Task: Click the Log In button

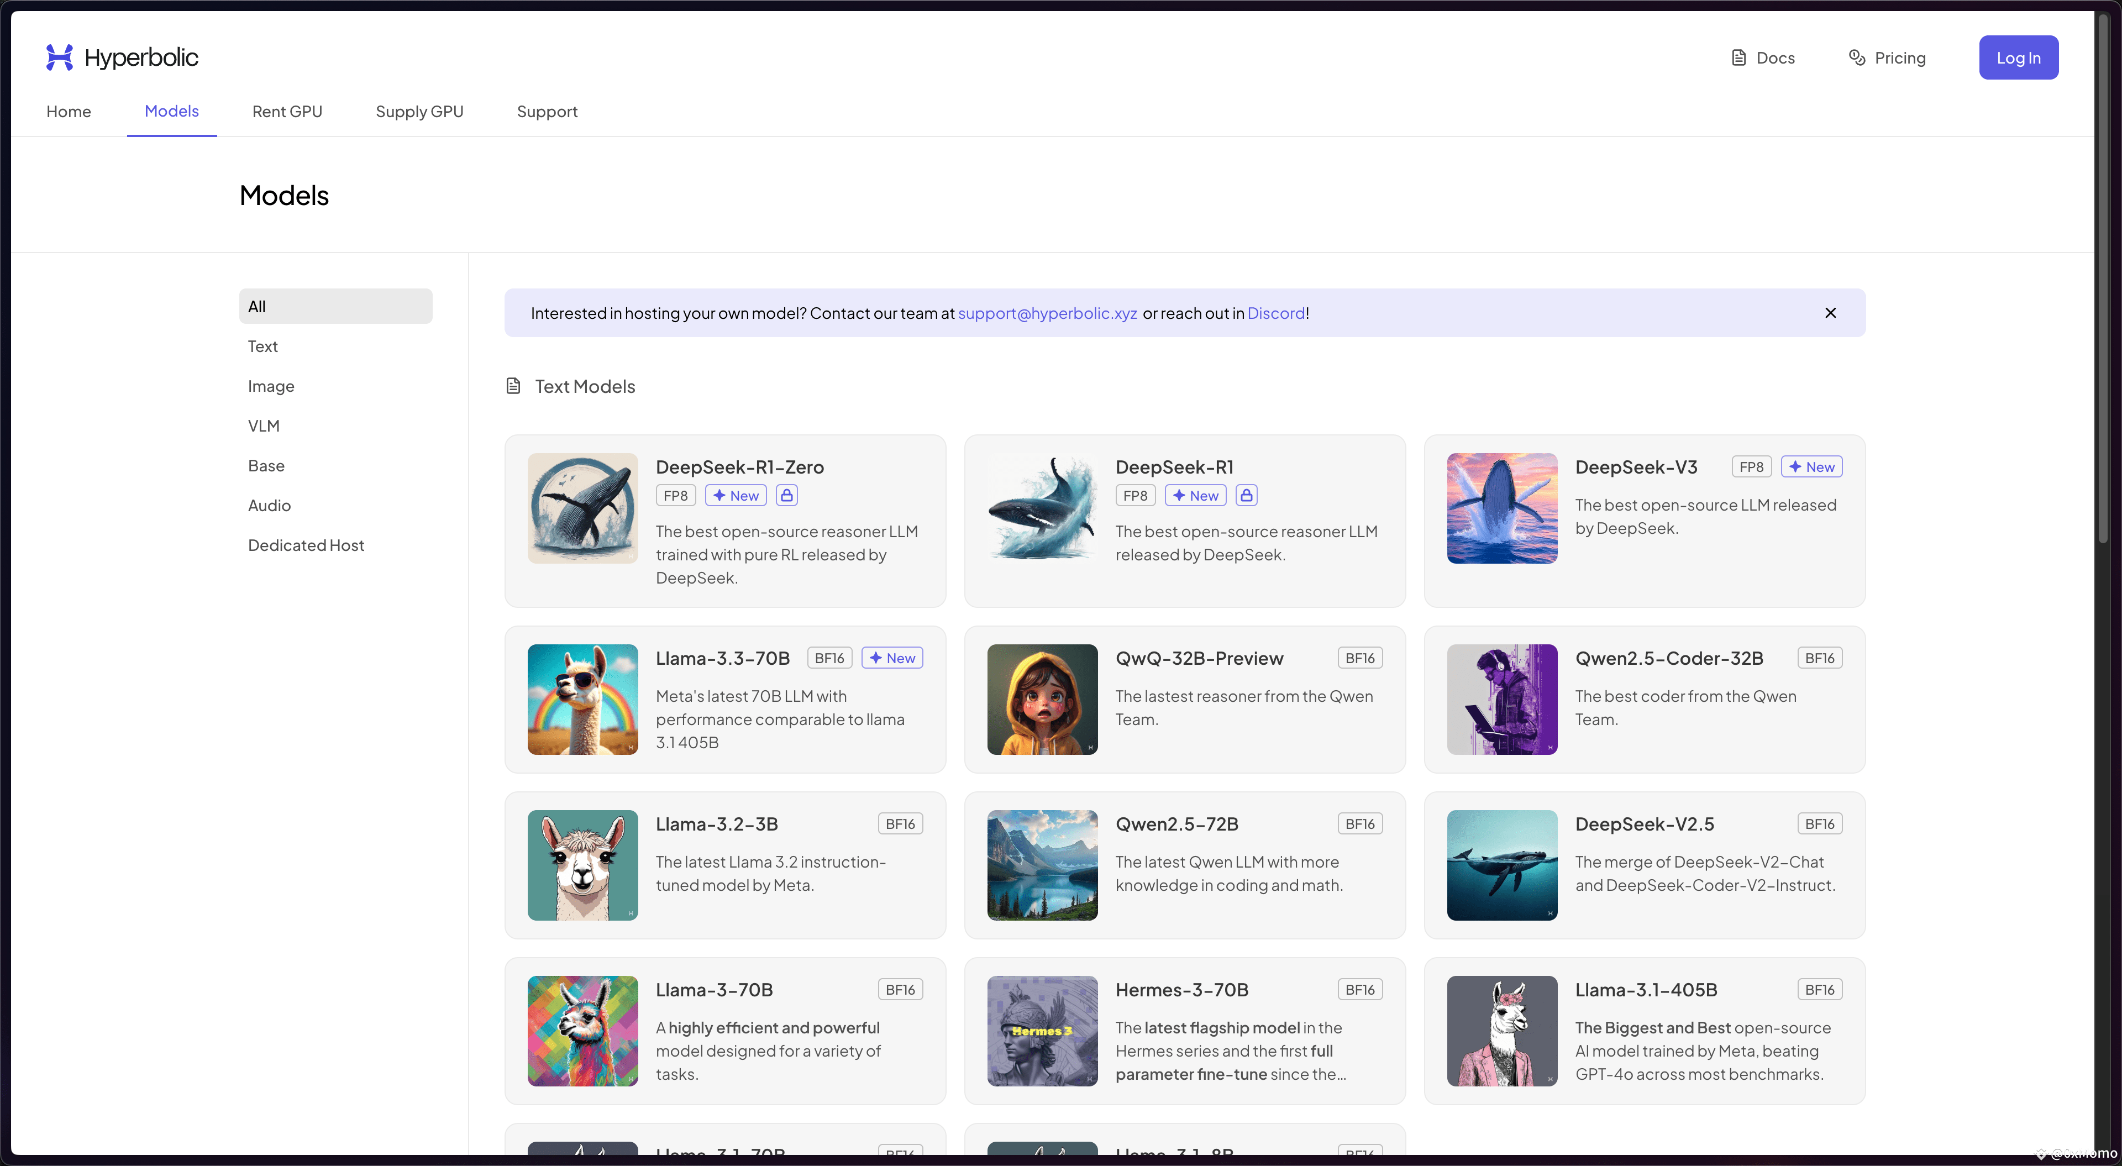Action: (2018, 57)
